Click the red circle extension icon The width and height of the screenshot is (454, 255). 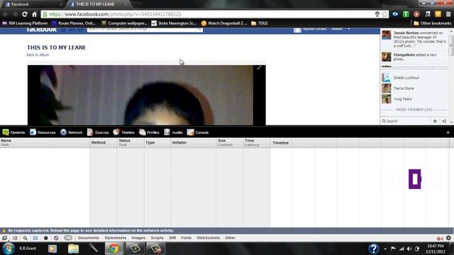[416, 14]
